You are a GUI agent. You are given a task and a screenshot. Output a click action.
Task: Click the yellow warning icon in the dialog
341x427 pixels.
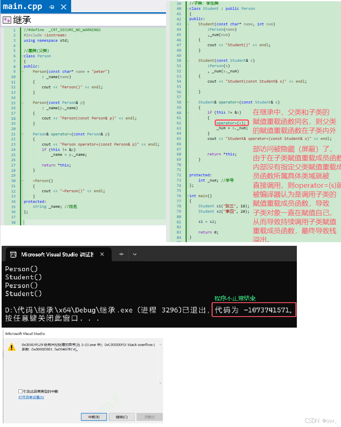click(x=12, y=347)
